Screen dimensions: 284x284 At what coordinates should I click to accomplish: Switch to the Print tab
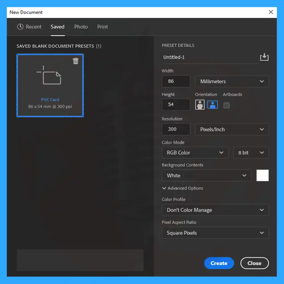(x=103, y=27)
